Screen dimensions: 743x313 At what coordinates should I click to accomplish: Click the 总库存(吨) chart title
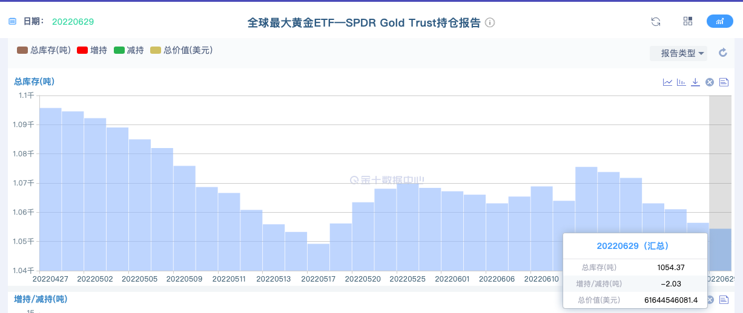coord(35,82)
